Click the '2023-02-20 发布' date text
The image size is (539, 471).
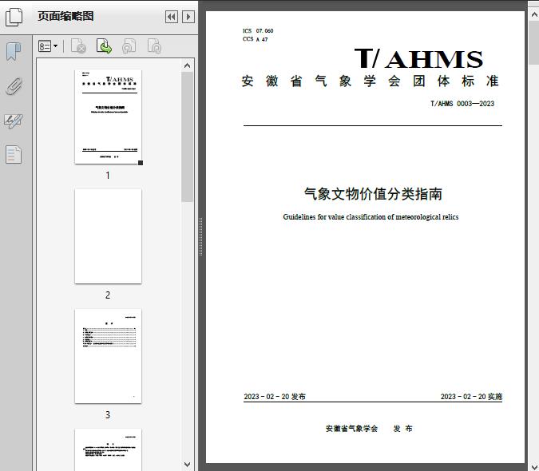click(x=275, y=397)
